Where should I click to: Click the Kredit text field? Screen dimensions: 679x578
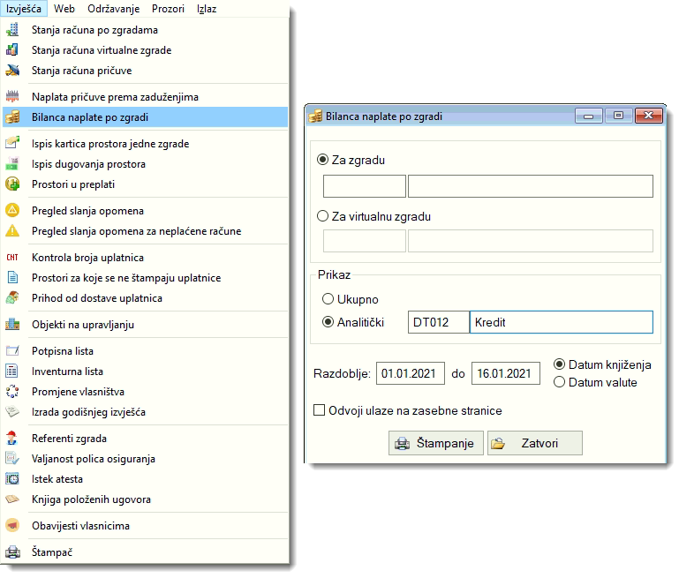pos(561,322)
